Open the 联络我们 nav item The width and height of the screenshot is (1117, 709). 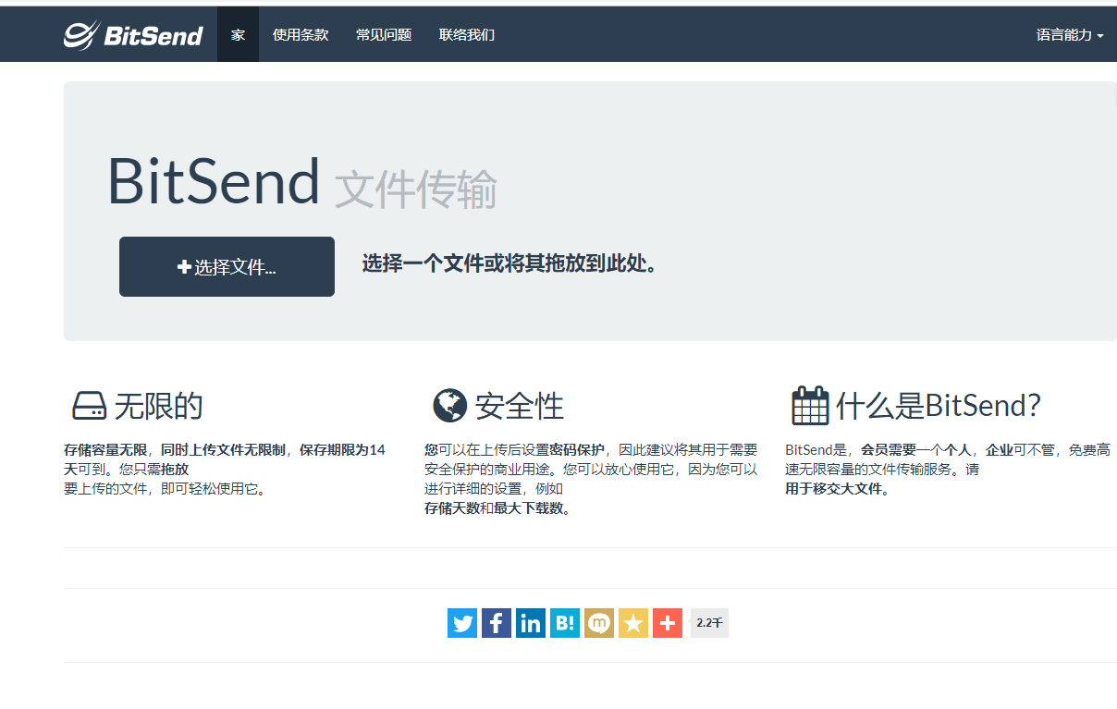pos(467,35)
